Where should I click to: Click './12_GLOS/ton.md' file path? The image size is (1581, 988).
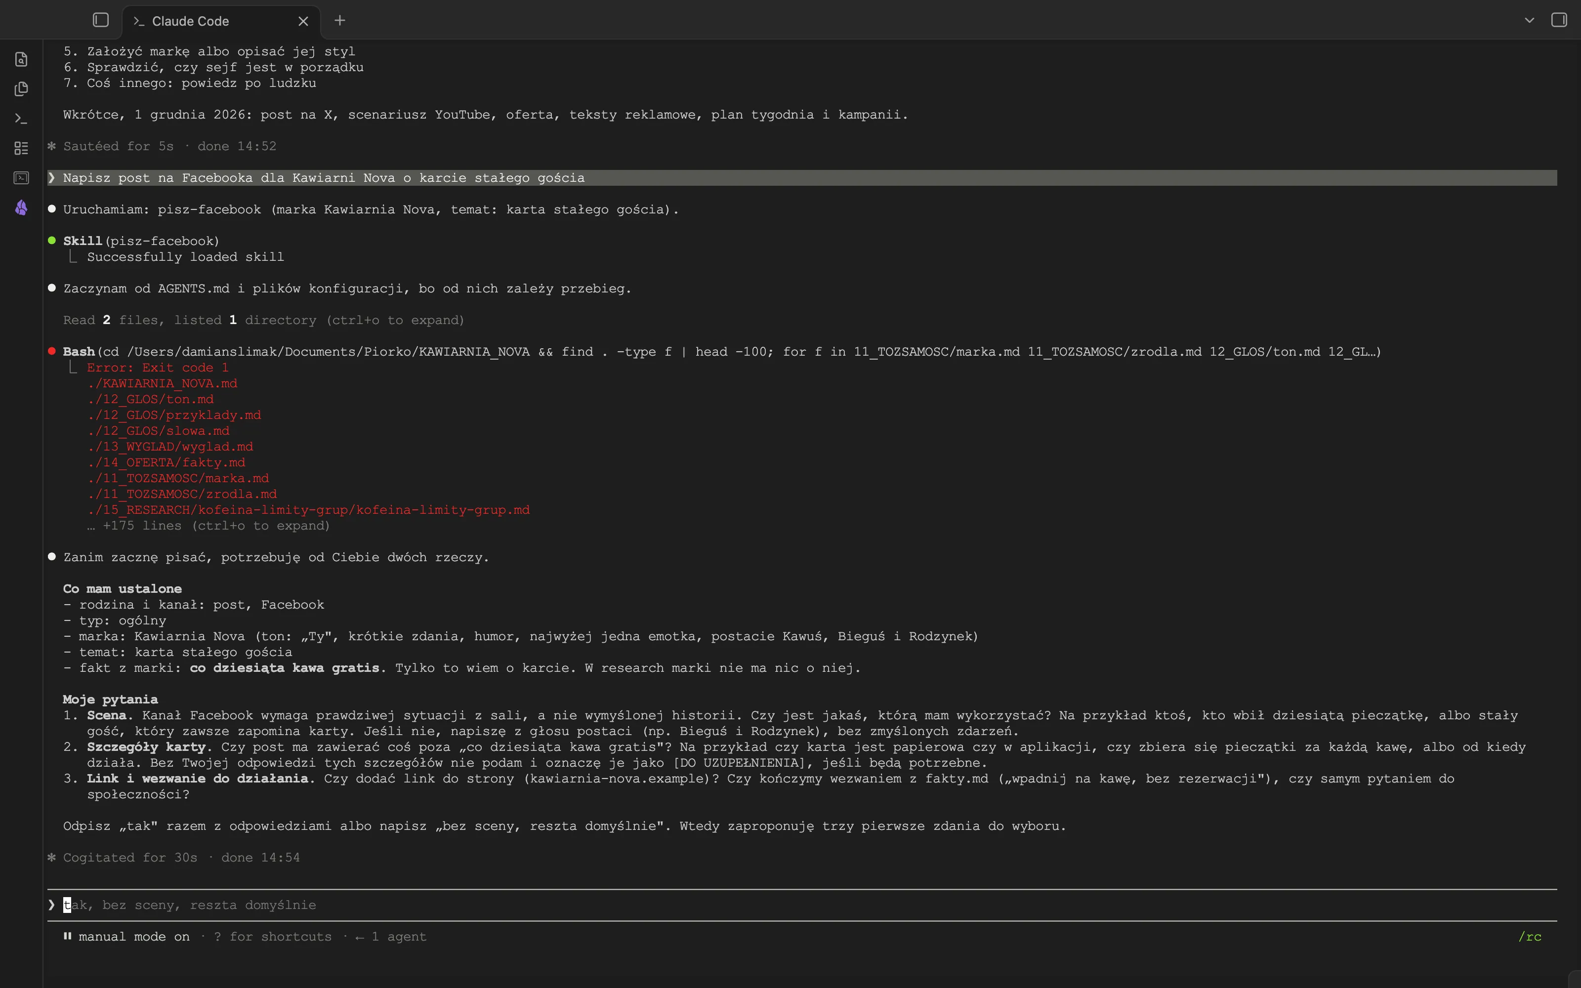pyautogui.click(x=150, y=399)
